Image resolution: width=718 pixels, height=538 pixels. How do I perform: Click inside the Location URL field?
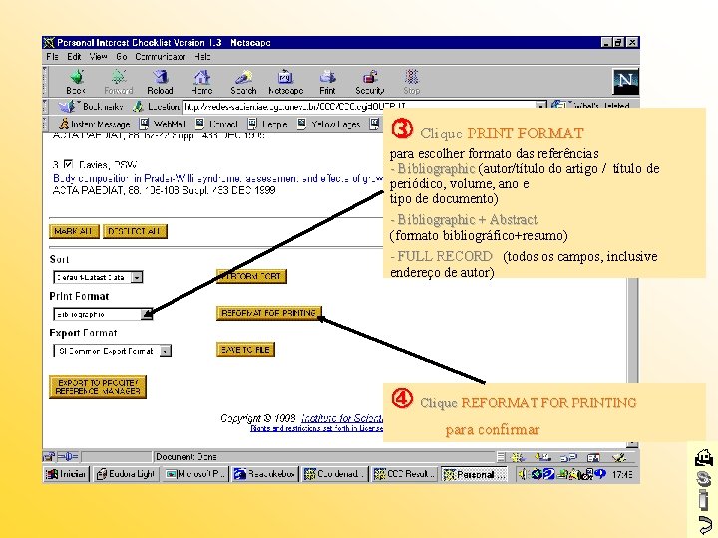click(x=359, y=107)
